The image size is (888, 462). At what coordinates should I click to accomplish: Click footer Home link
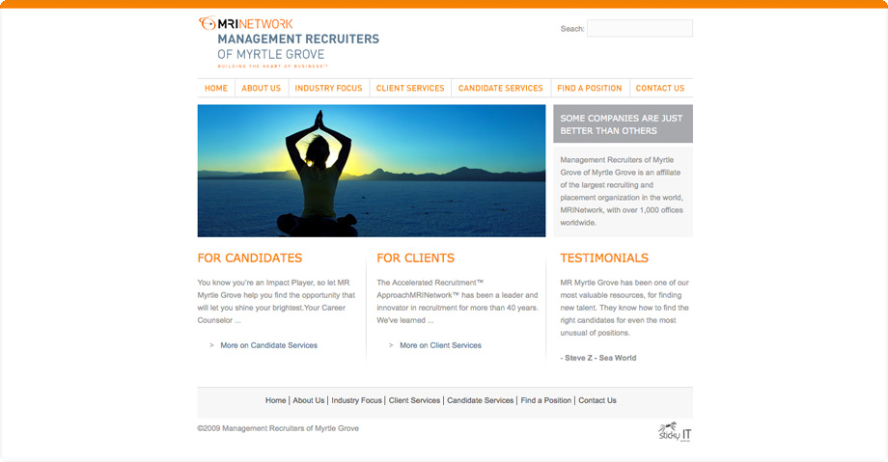tap(276, 400)
